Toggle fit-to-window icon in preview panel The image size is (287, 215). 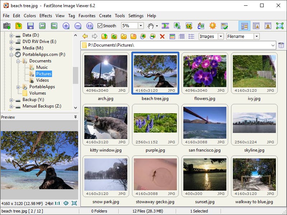pyautogui.click(x=66, y=203)
